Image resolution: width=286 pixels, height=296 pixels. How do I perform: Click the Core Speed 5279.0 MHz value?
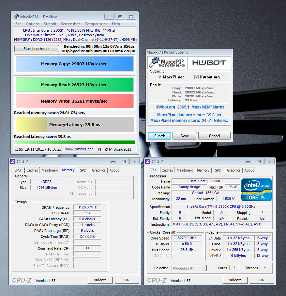(x=187, y=238)
